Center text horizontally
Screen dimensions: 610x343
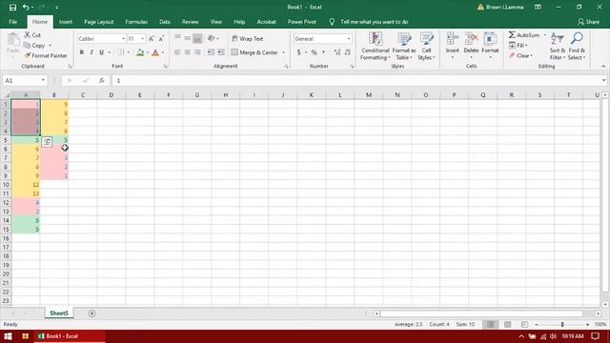pos(188,52)
